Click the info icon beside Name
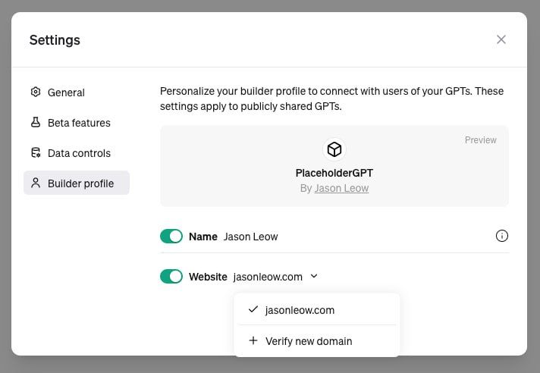This screenshot has height=373, width=540. [501, 236]
